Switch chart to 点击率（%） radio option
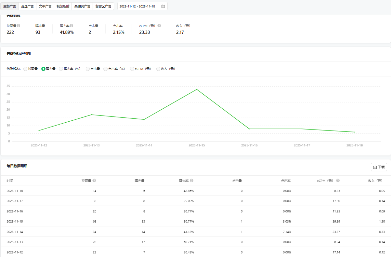Viewport: 391px width, 257px height. [106, 69]
